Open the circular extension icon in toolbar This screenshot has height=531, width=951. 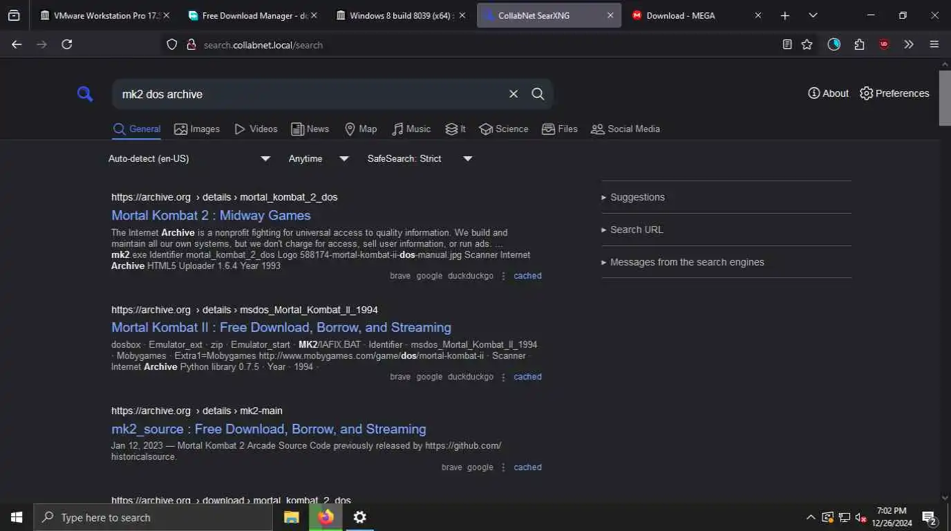[834, 44]
